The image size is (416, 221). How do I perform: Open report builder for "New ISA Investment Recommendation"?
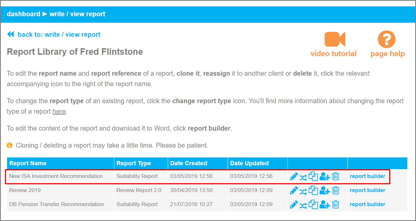coord(367,176)
